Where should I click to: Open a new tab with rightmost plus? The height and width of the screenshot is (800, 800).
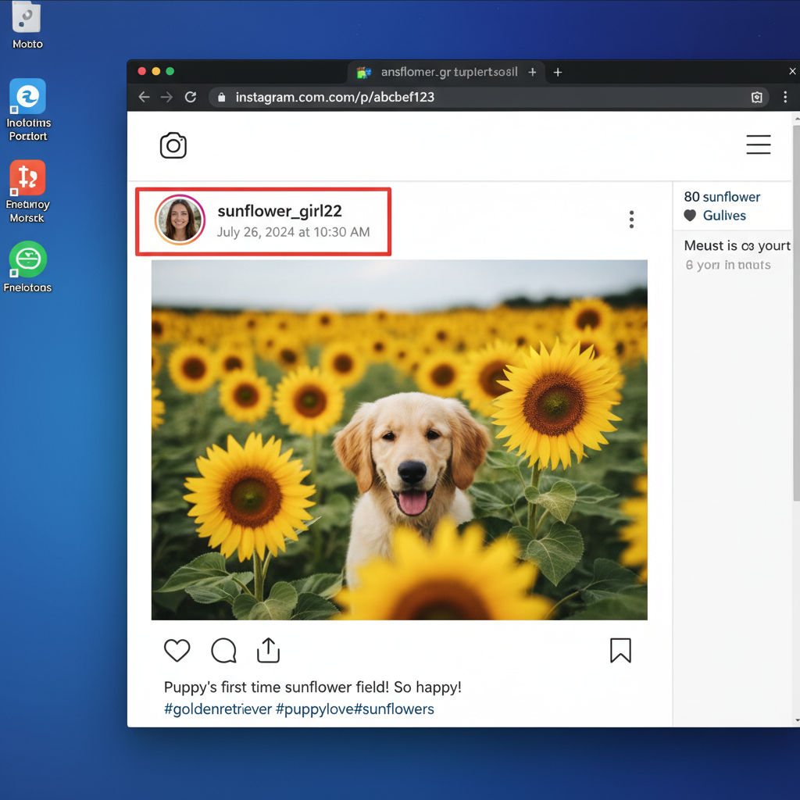click(x=558, y=73)
